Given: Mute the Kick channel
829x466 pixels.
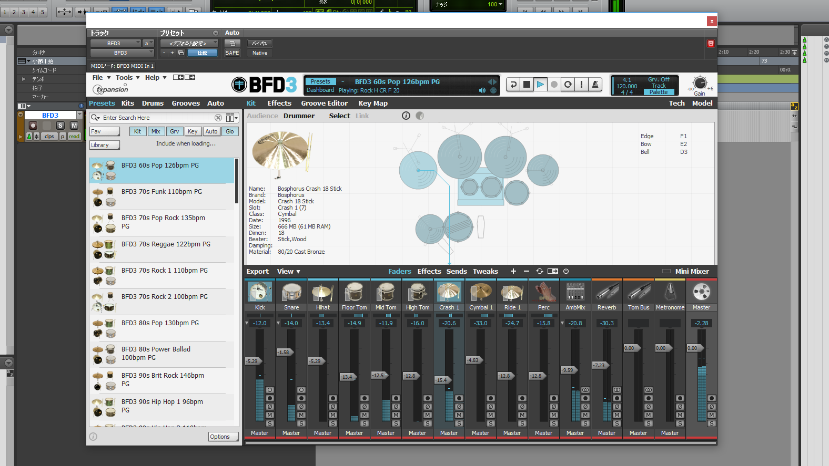Looking at the screenshot, I should click(x=270, y=415).
